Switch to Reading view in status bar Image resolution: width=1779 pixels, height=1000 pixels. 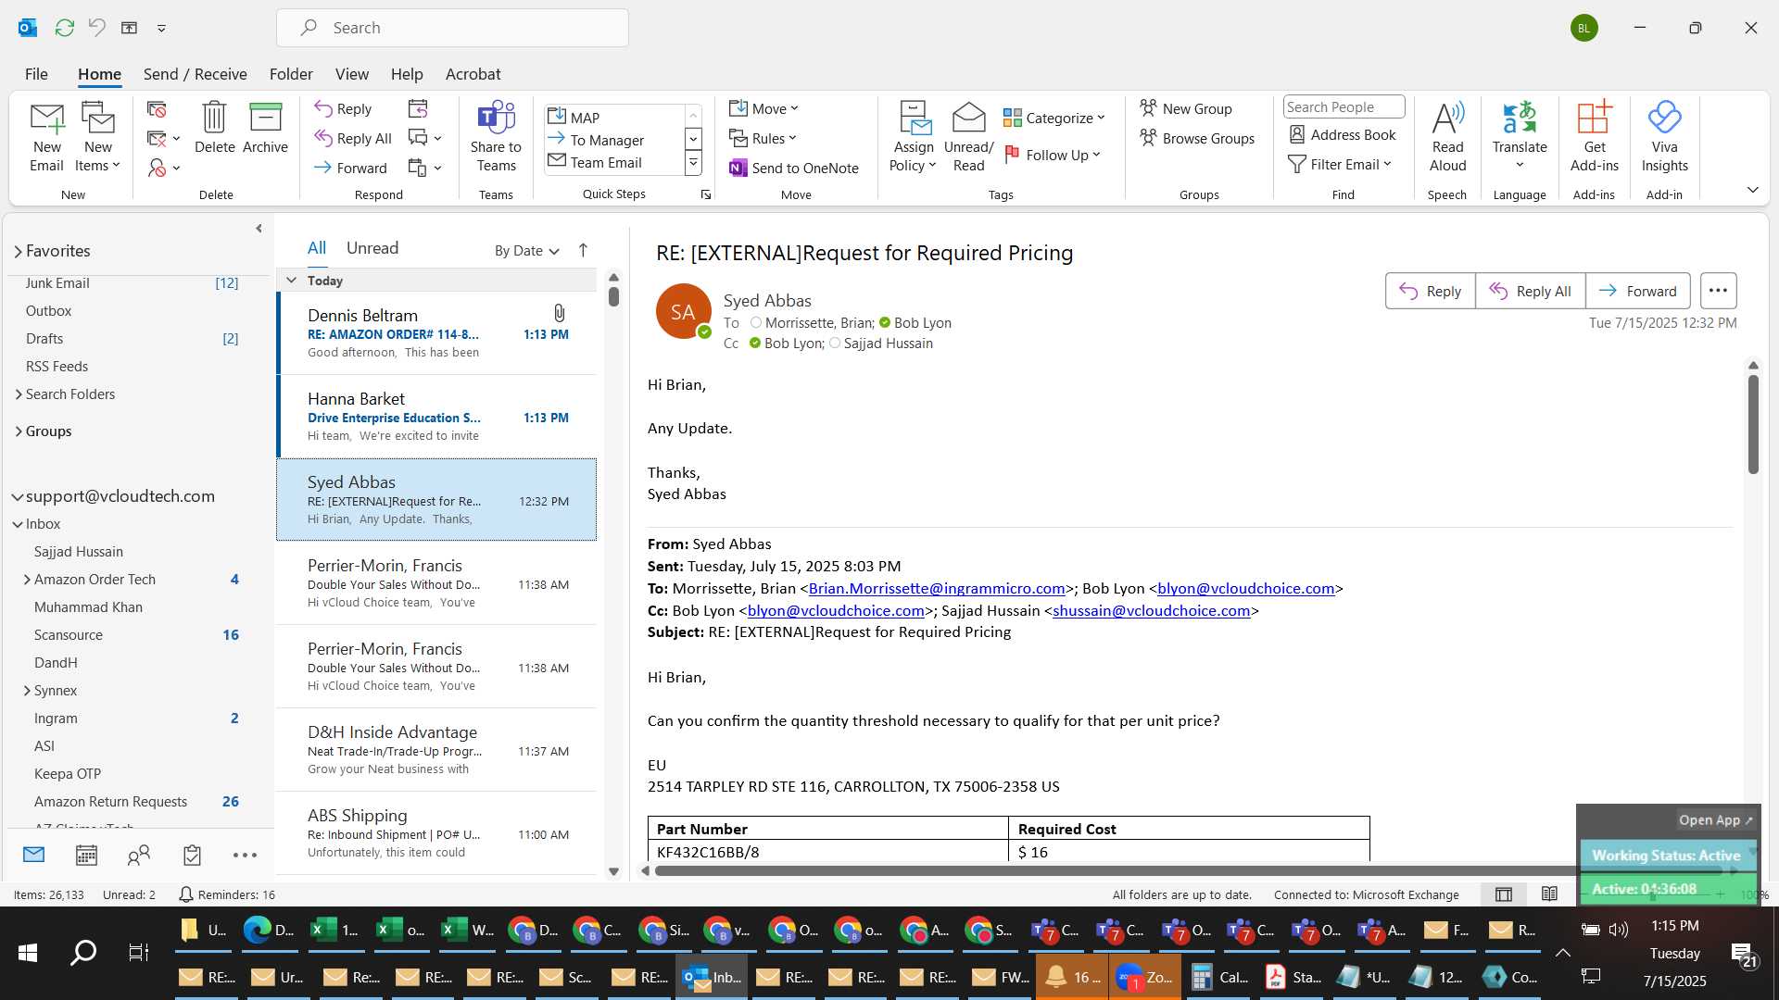1549,894
